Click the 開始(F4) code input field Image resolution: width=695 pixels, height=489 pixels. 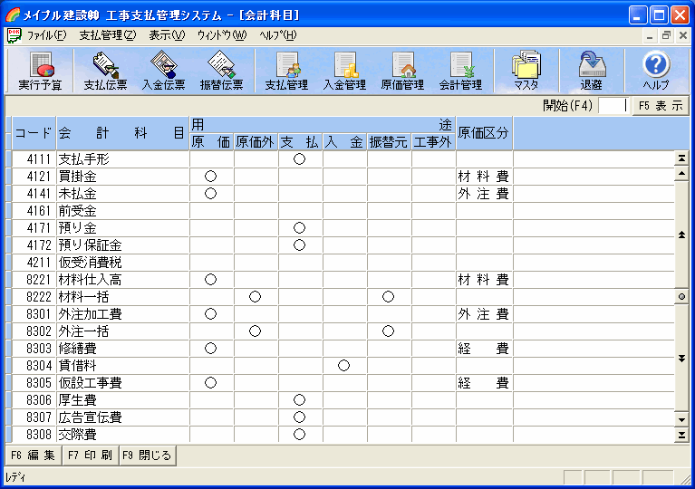point(613,105)
